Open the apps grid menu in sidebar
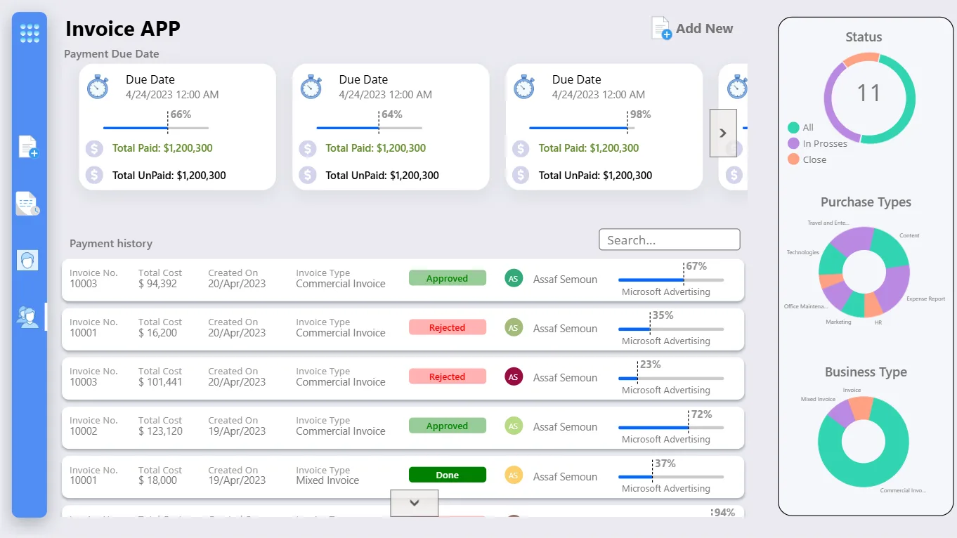Image resolution: width=957 pixels, height=538 pixels. tap(30, 33)
